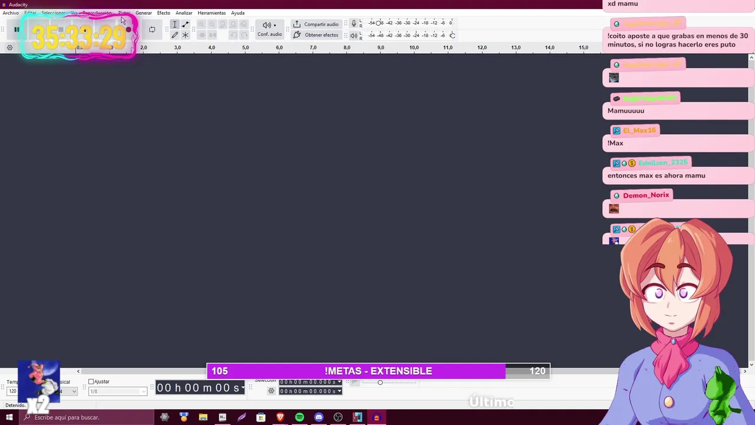Click the playback speed slider knob
This screenshot has height=425, width=755.
tap(380, 382)
